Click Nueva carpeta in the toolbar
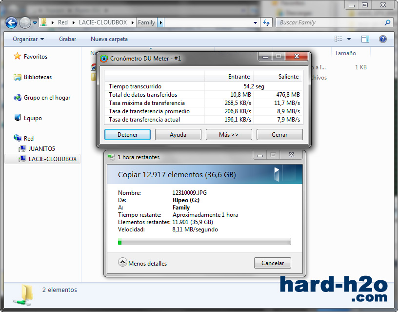The width and height of the screenshot is (398, 312). point(109,39)
